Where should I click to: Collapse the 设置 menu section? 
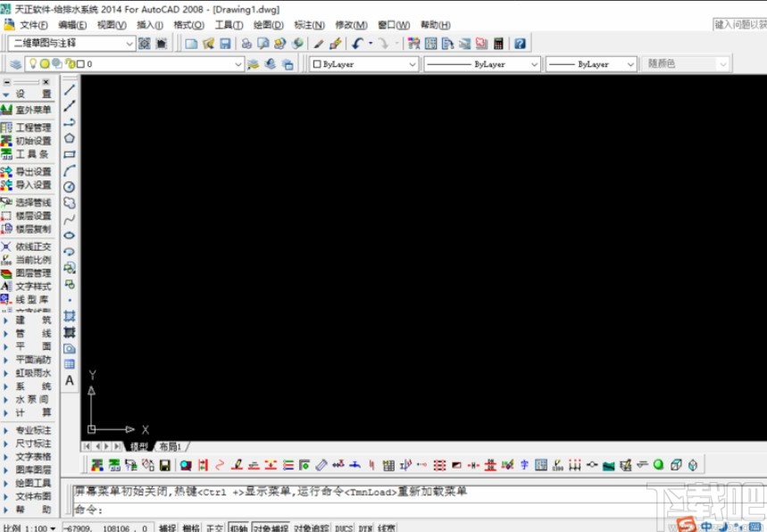point(28,94)
